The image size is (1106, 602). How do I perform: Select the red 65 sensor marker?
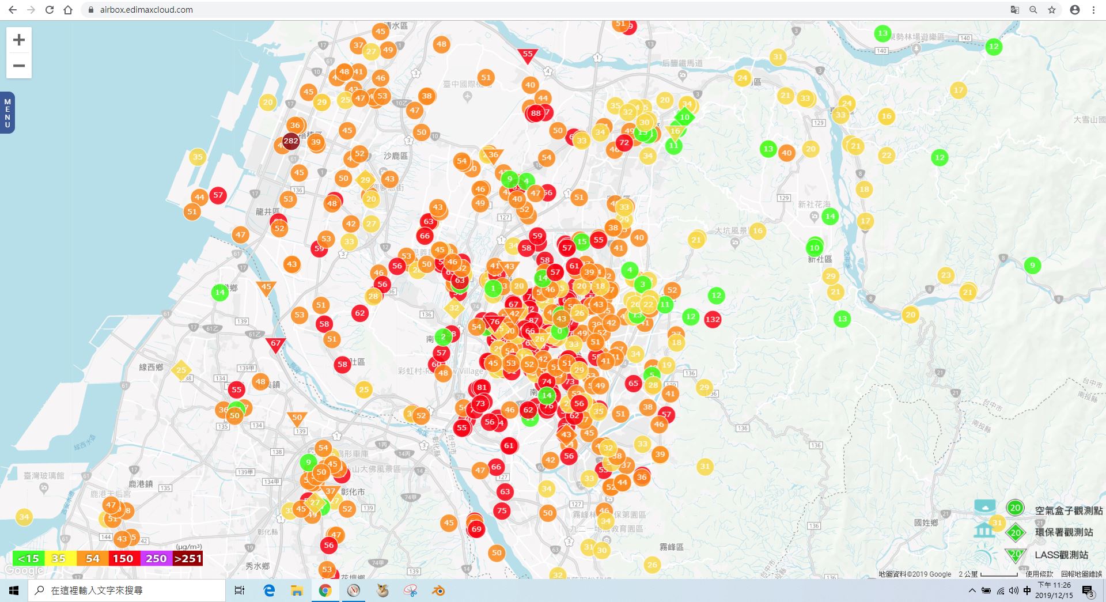[x=634, y=383]
